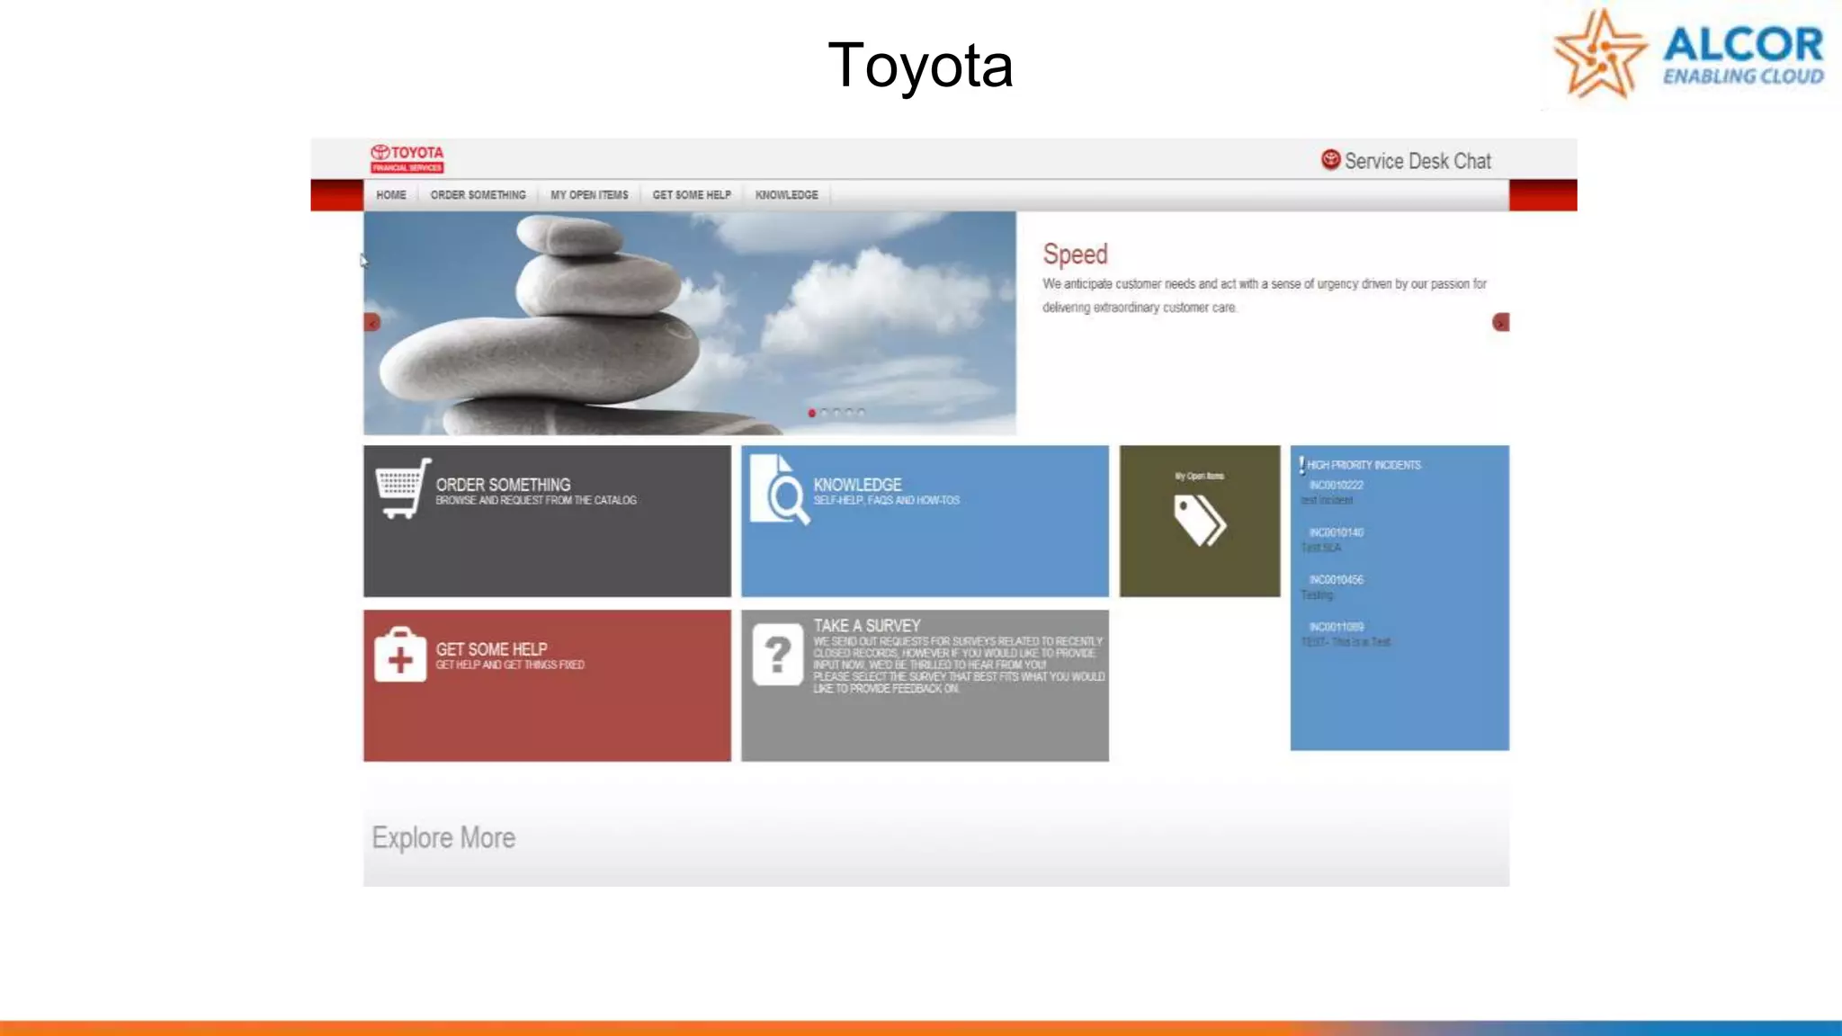The height and width of the screenshot is (1036, 1842).
Task: Open the Home menu item
Action: coord(391,195)
